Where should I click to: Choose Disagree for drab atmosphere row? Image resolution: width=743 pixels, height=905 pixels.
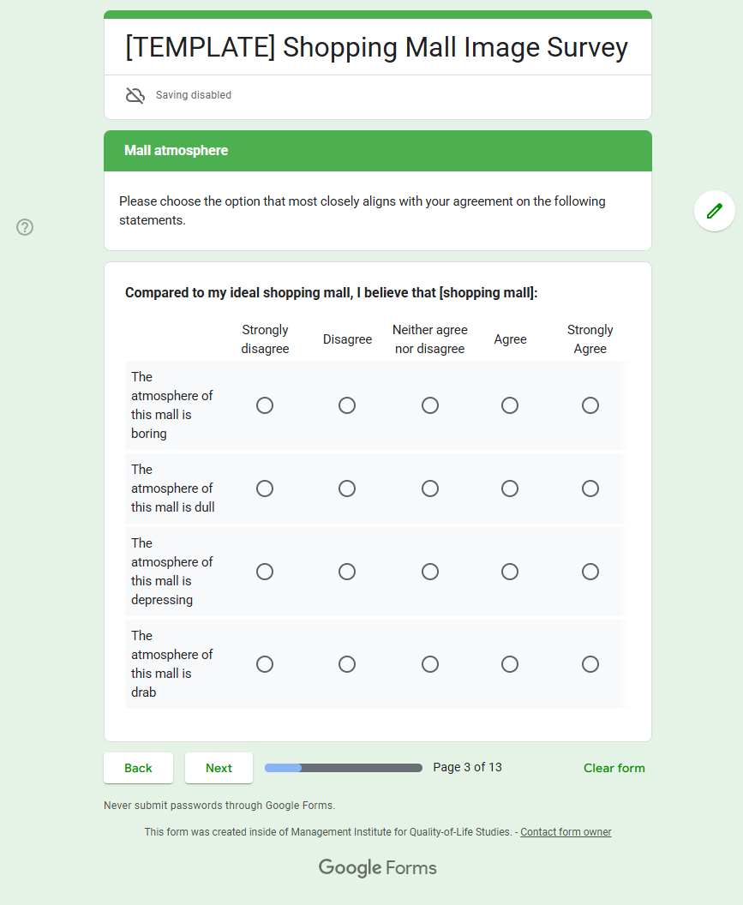[347, 664]
